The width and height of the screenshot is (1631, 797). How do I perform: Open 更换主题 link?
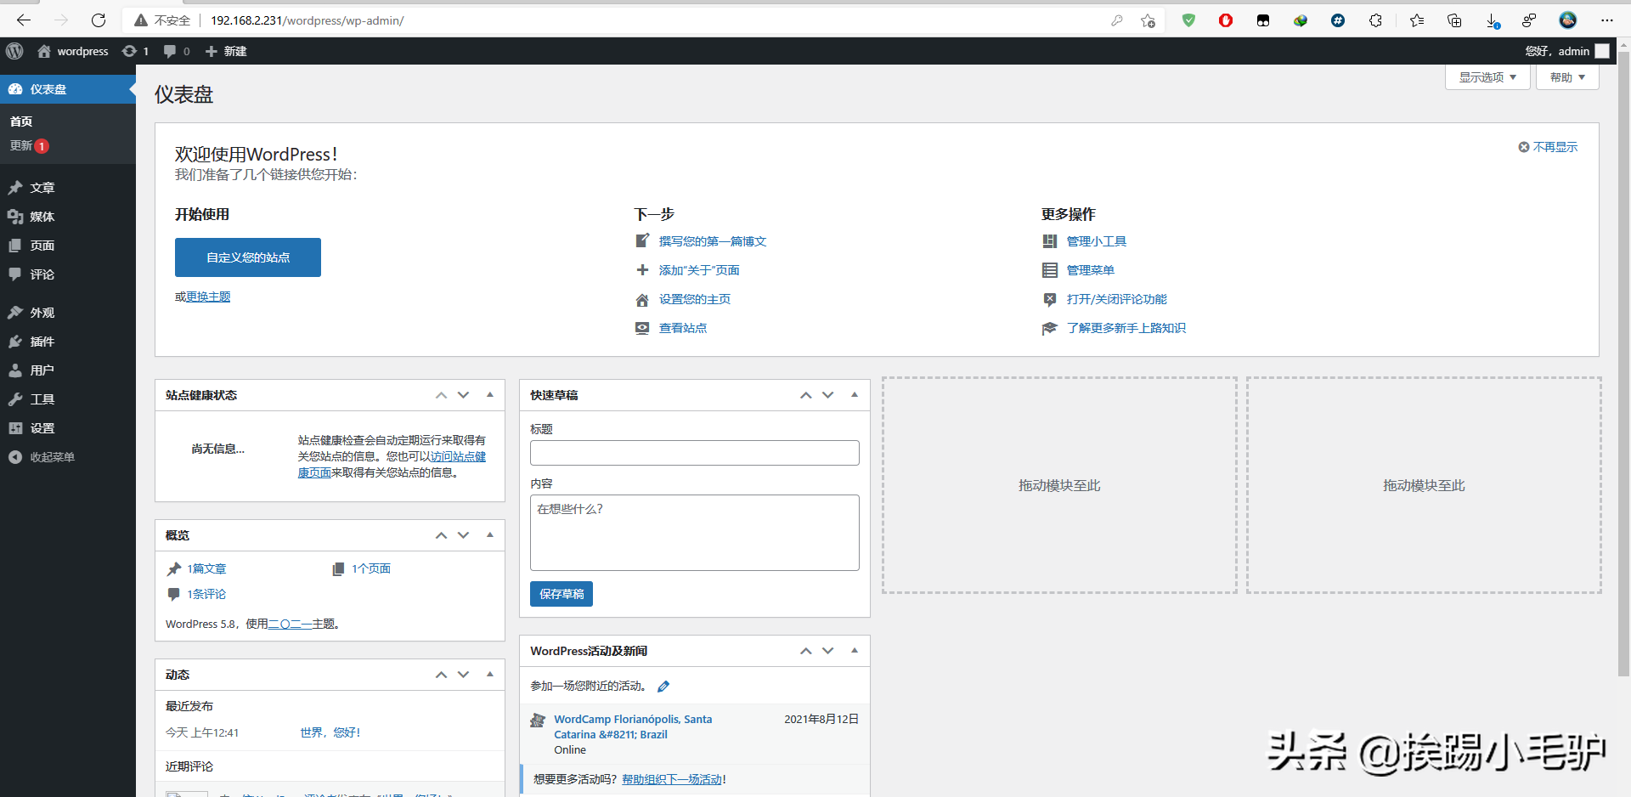pyautogui.click(x=208, y=297)
